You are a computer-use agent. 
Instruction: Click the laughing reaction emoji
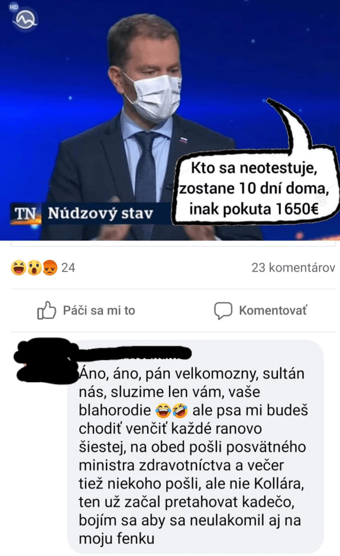[18, 268]
